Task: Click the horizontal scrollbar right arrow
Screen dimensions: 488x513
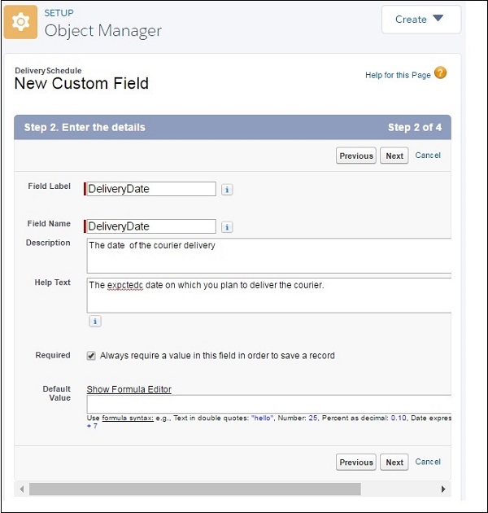Action: pos(443,489)
